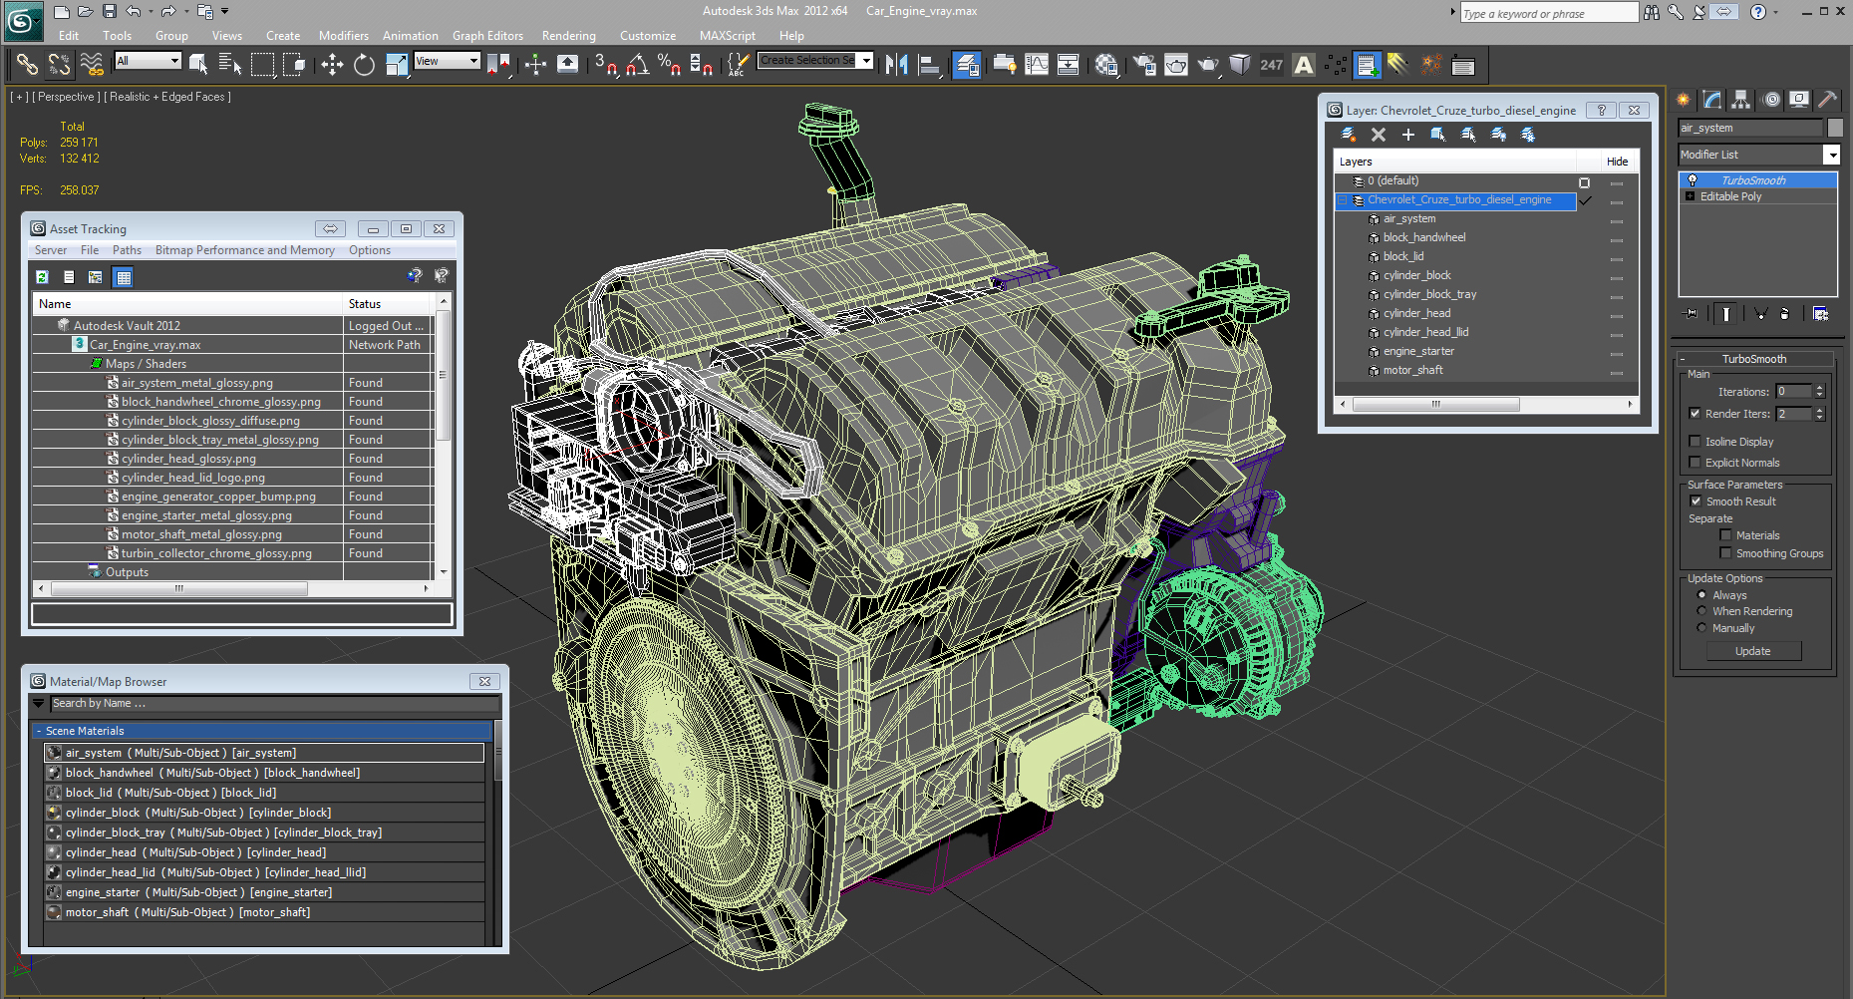Image resolution: width=1853 pixels, height=999 pixels.
Task: Click the Update button
Action: coord(1753,651)
